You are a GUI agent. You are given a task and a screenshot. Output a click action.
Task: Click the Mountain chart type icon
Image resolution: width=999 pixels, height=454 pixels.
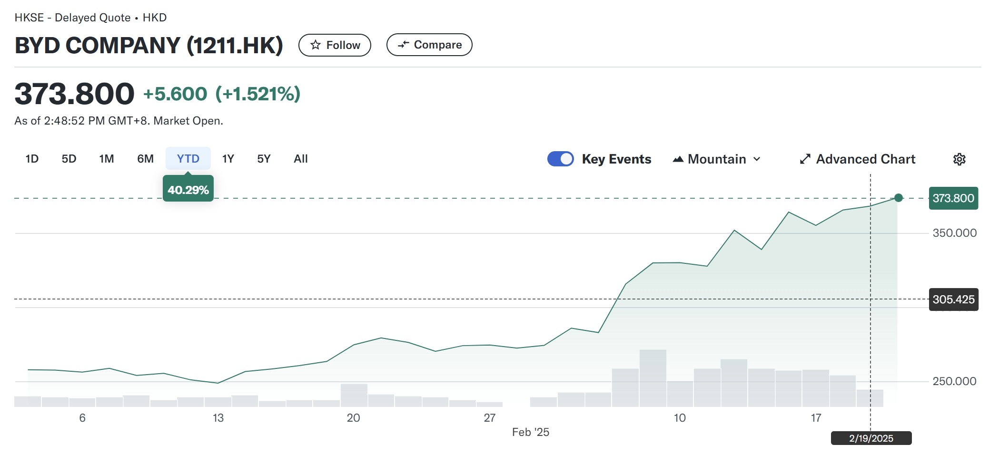[x=678, y=159]
